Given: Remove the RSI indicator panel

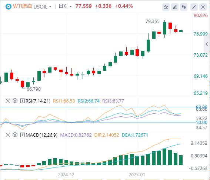Looking at the screenshot, I should tap(8, 101).
